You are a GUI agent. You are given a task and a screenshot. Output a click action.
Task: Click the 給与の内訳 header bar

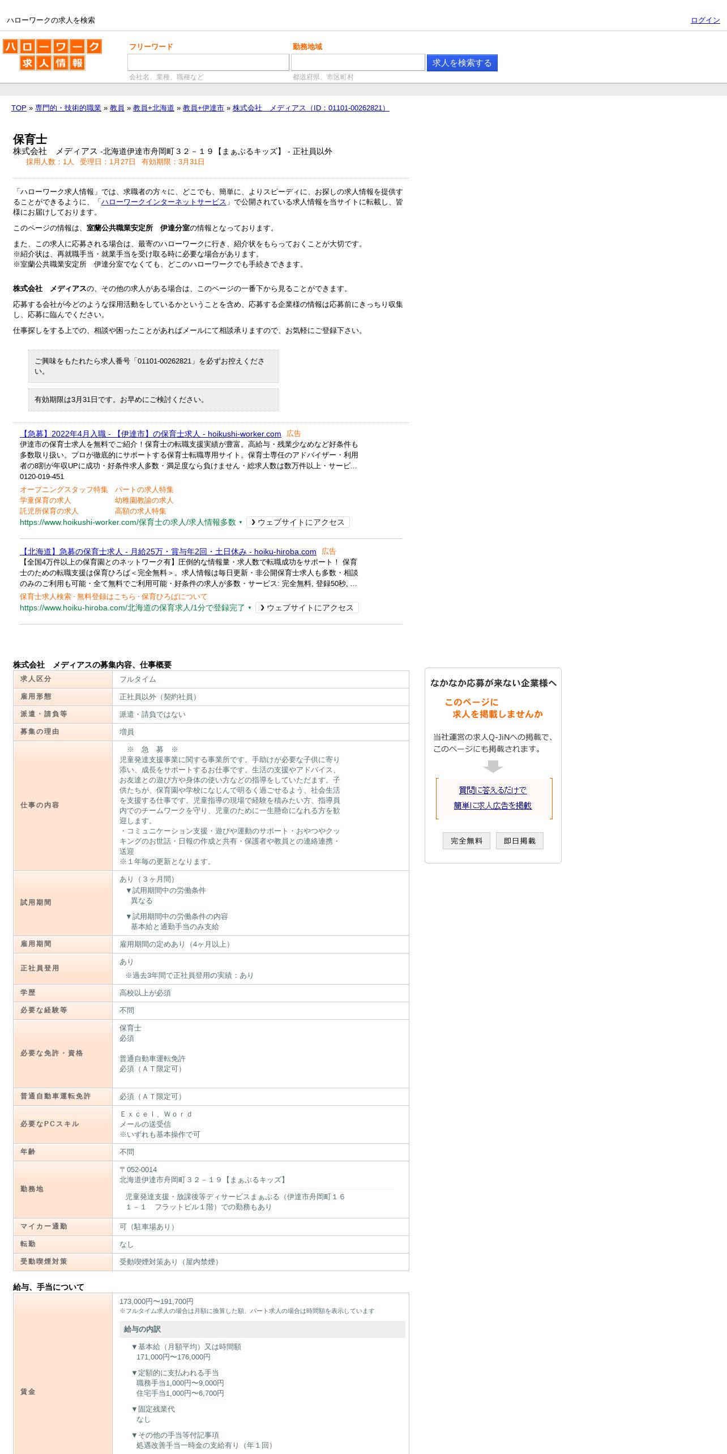[262, 1329]
